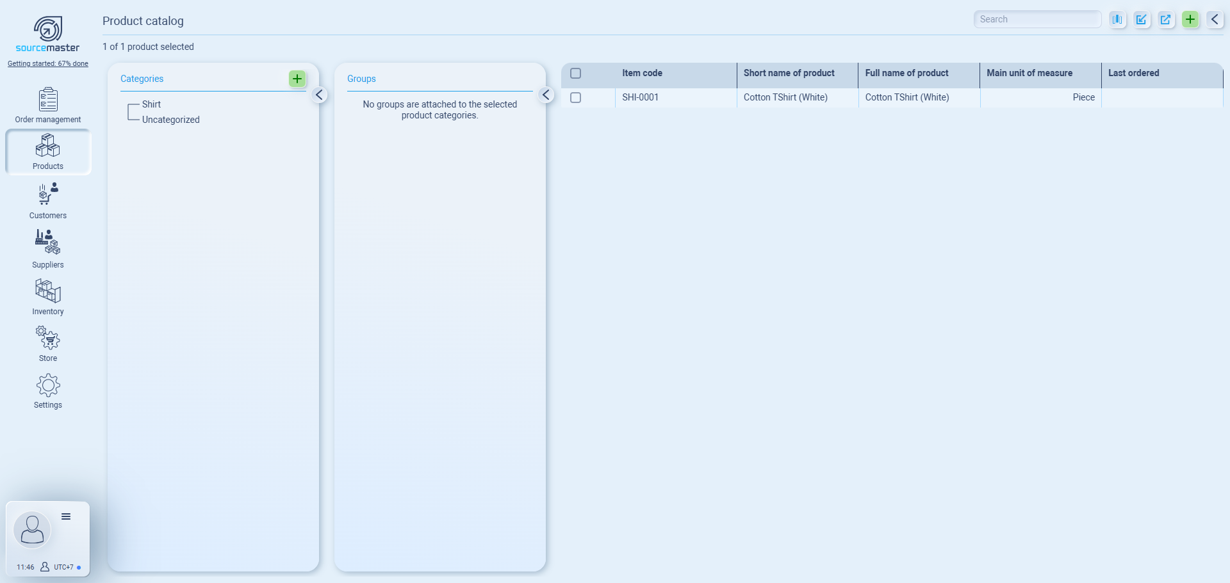Open the Store section

(48, 344)
